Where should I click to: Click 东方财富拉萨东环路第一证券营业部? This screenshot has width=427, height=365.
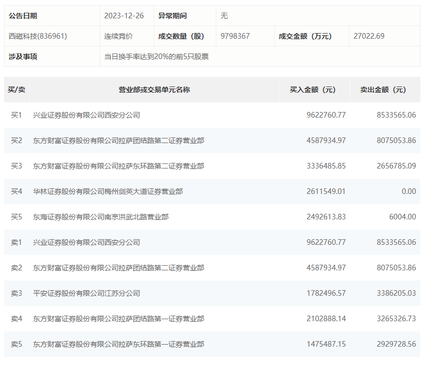[x=119, y=344]
